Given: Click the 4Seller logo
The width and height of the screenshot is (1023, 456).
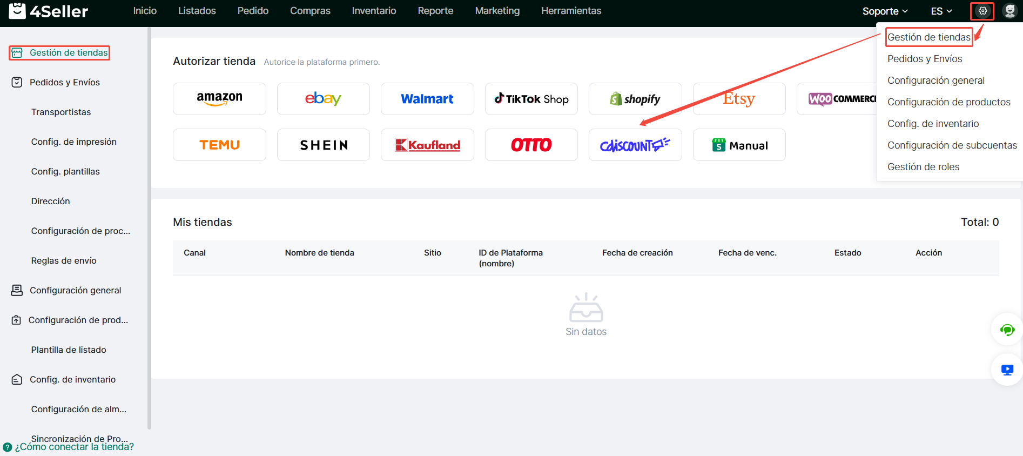Looking at the screenshot, I should pyautogui.click(x=49, y=11).
